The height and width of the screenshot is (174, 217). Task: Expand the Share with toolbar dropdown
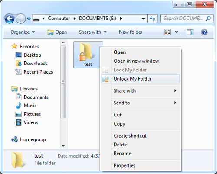pos(93,32)
